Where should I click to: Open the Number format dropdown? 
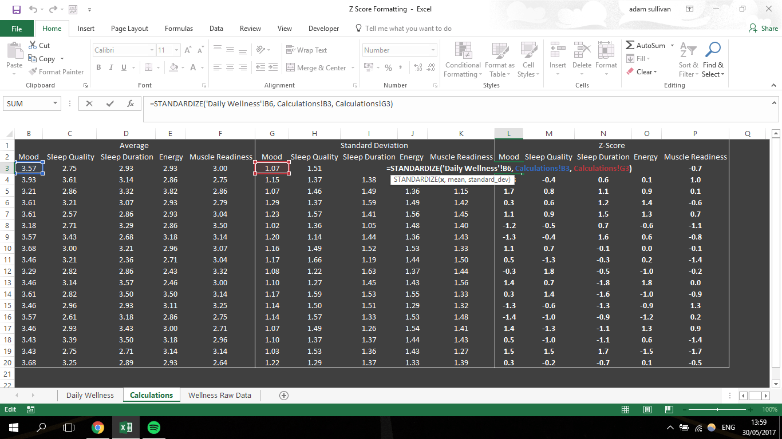pyautogui.click(x=399, y=50)
